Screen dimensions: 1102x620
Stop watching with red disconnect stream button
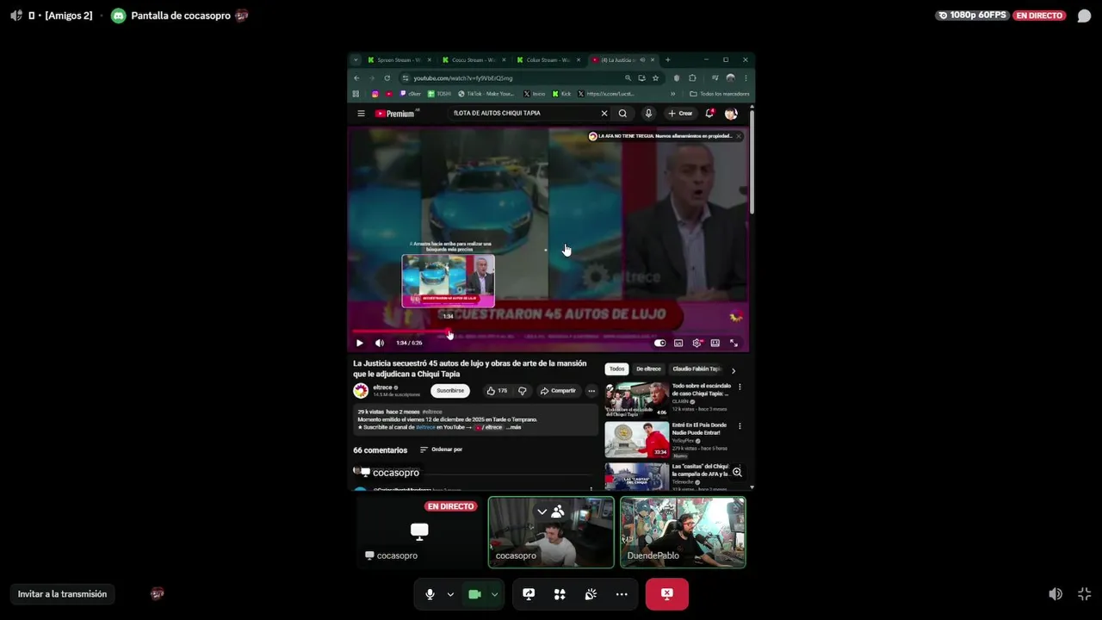(667, 594)
